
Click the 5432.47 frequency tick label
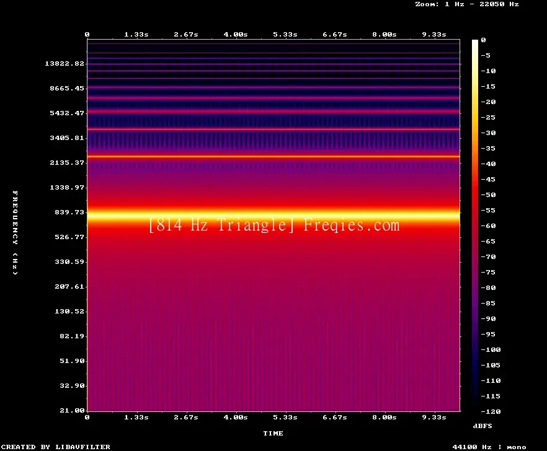(x=67, y=113)
